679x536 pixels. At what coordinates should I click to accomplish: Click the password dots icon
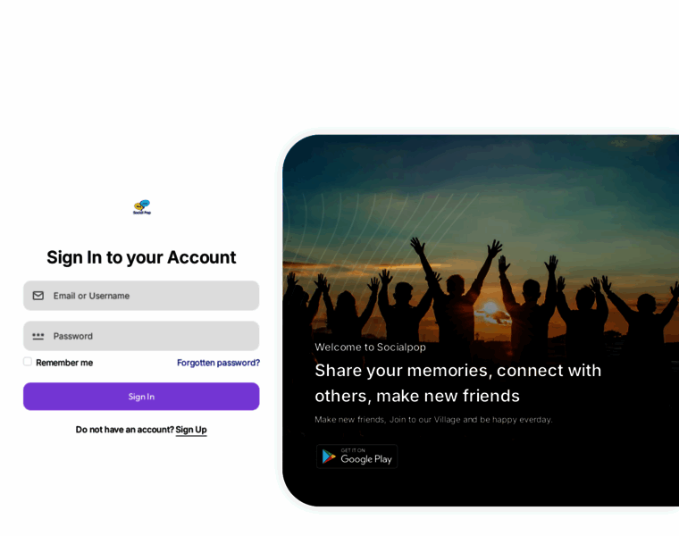[x=38, y=336]
